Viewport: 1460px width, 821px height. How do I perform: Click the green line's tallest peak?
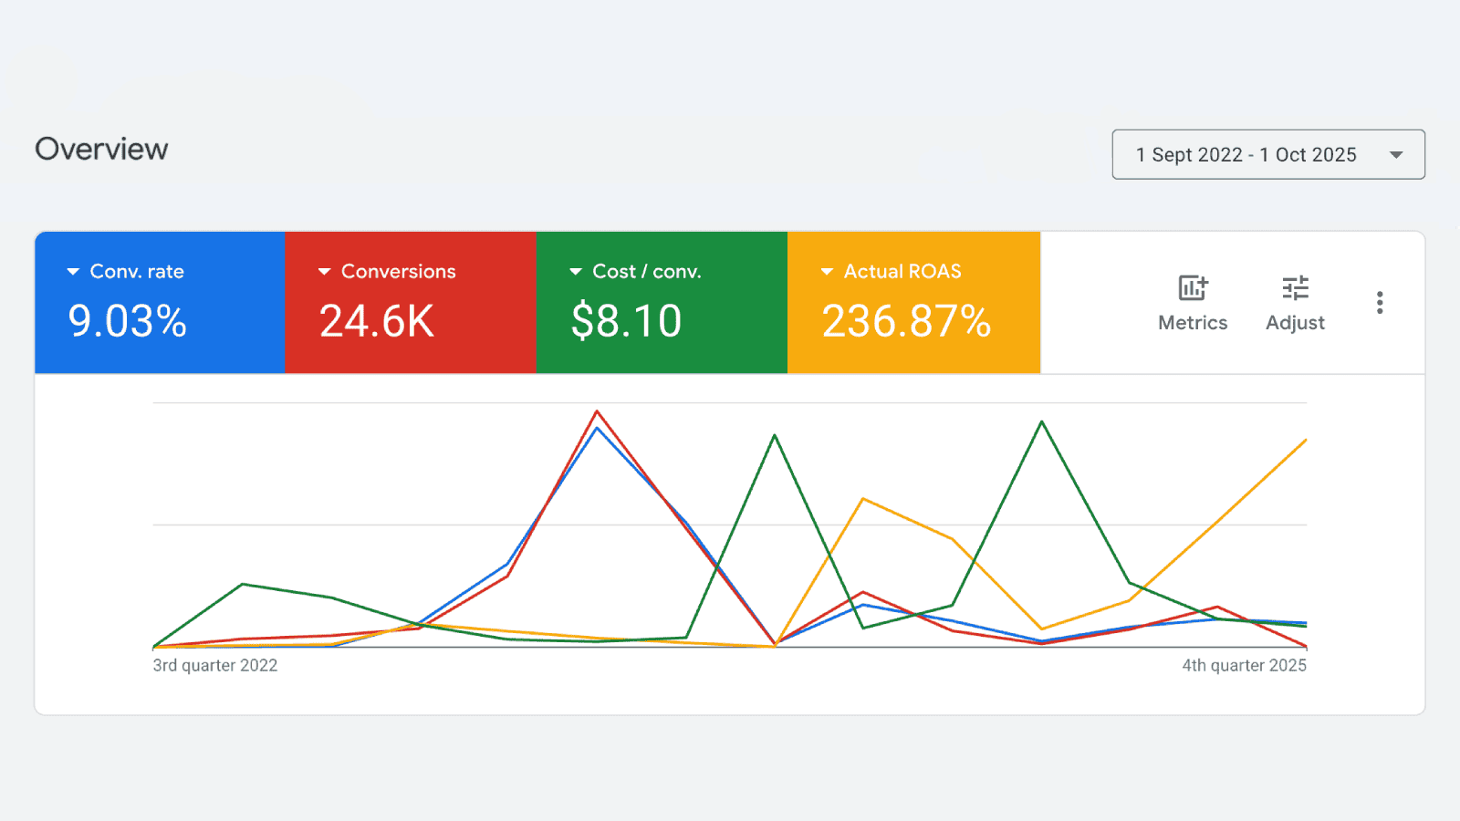(x=1041, y=421)
